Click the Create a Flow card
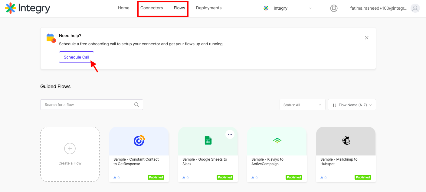Viewport: 426px width, 192px height. tap(70, 154)
